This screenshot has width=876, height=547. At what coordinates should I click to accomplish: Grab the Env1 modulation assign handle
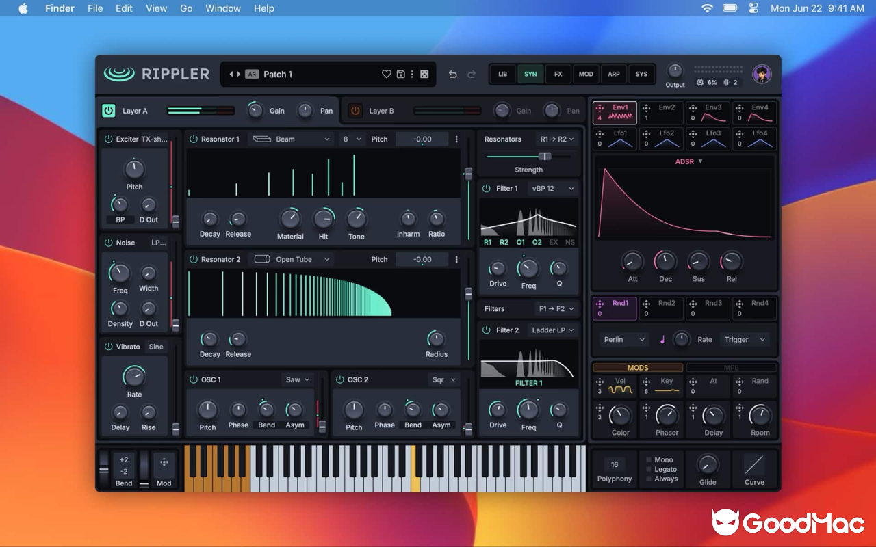coord(600,108)
